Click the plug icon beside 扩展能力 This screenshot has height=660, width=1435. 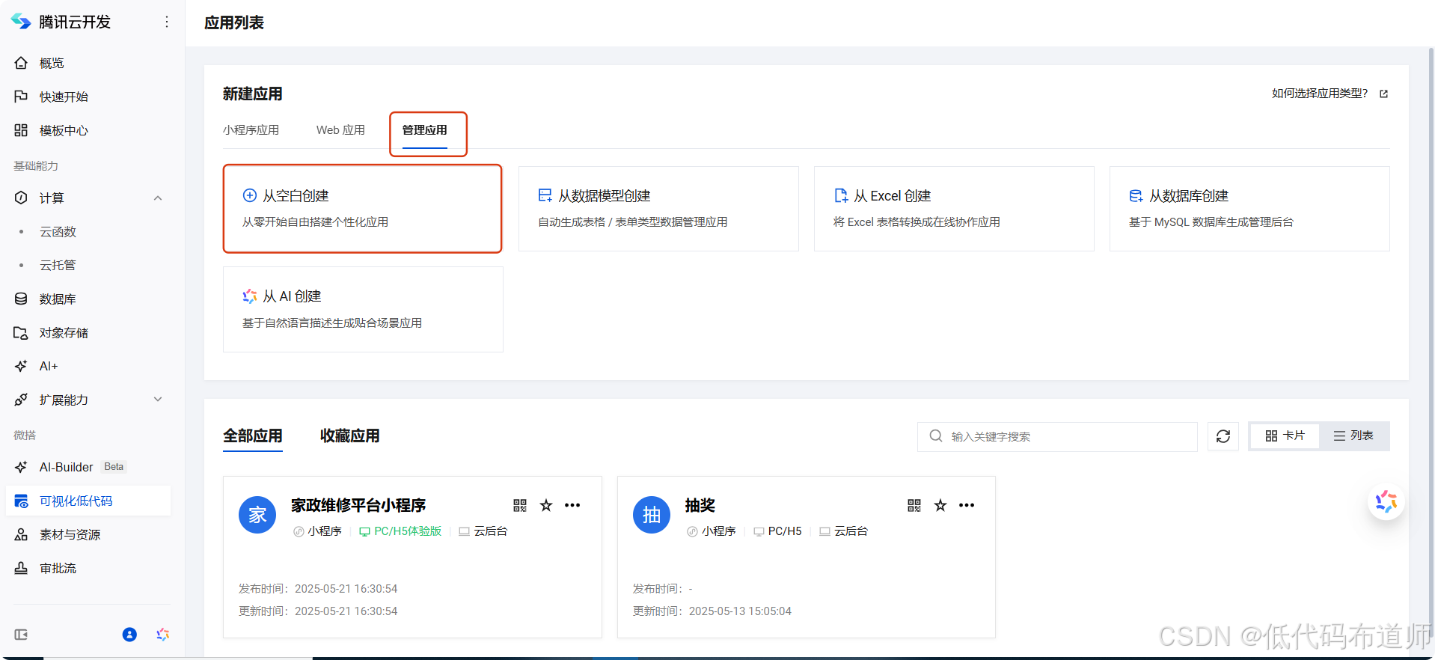click(x=21, y=400)
